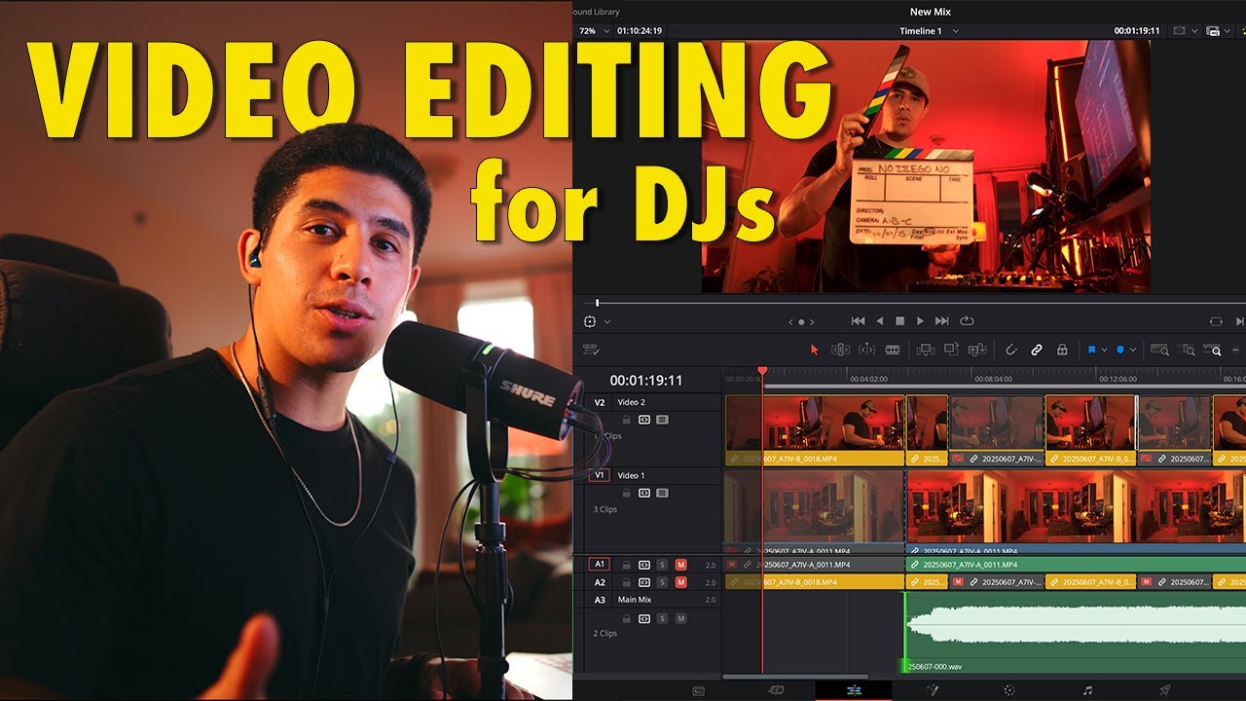Viewport: 1246px width, 701px height.
Task: Mute the Main Mix A3 track
Action: (x=680, y=618)
